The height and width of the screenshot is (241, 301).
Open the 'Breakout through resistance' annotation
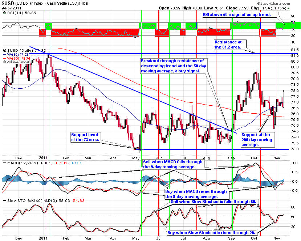pyautogui.click(x=173, y=65)
